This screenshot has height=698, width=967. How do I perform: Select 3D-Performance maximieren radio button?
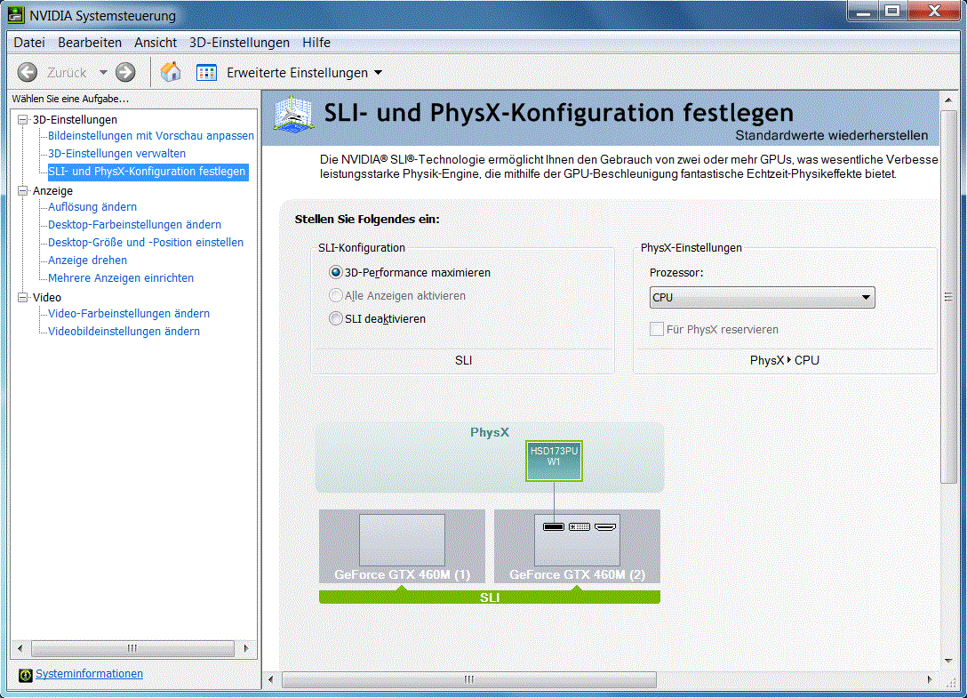(x=335, y=272)
